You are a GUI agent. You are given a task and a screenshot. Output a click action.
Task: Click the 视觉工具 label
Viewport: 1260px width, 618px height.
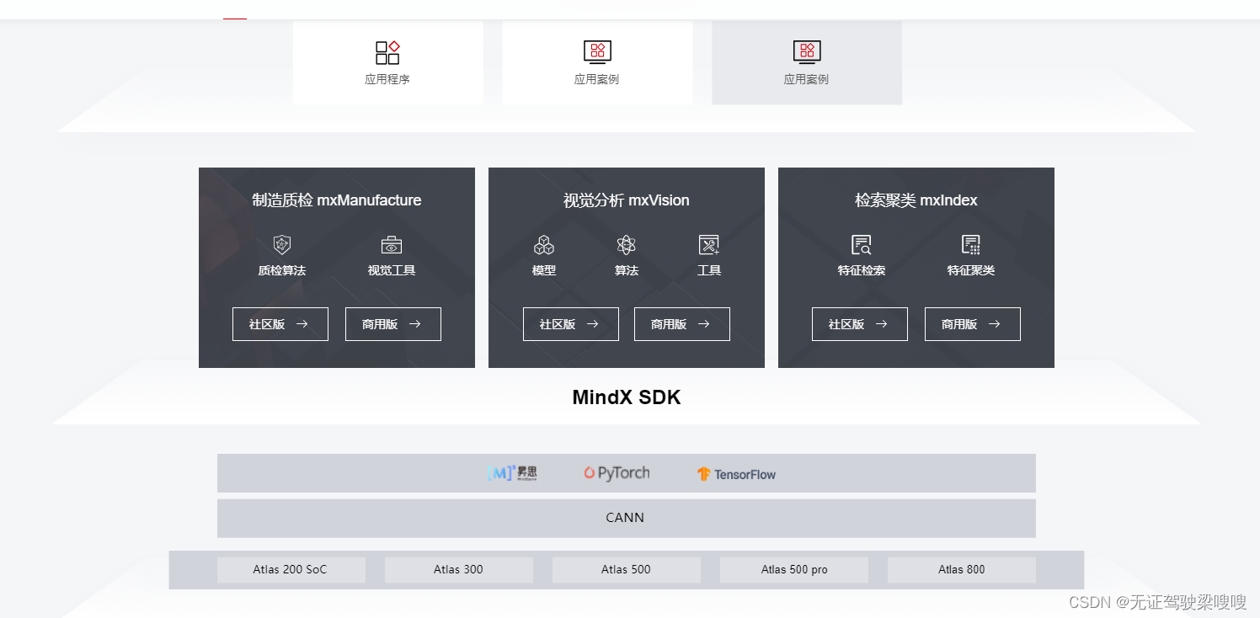(392, 271)
